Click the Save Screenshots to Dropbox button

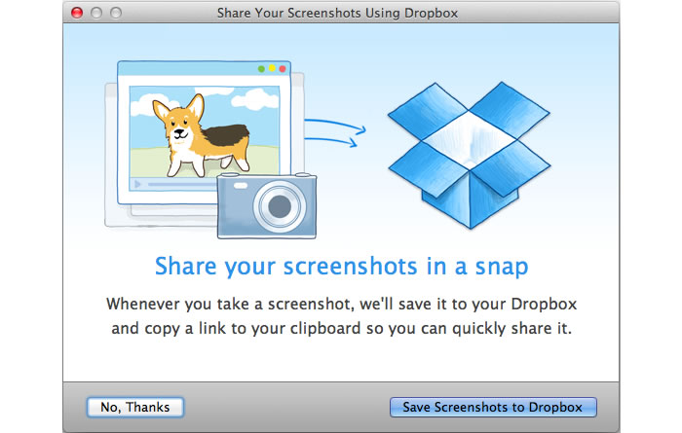coord(493,407)
